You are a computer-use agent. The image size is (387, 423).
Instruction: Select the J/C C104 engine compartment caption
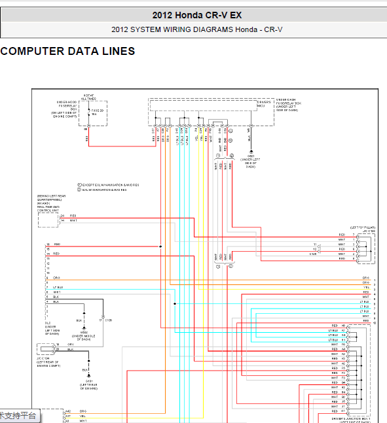click(x=48, y=362)
